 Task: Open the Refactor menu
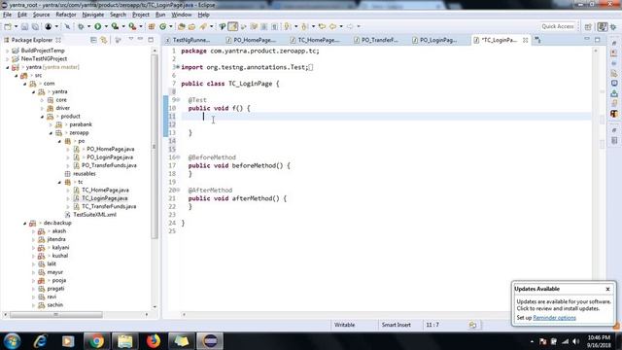pos(66,15)
